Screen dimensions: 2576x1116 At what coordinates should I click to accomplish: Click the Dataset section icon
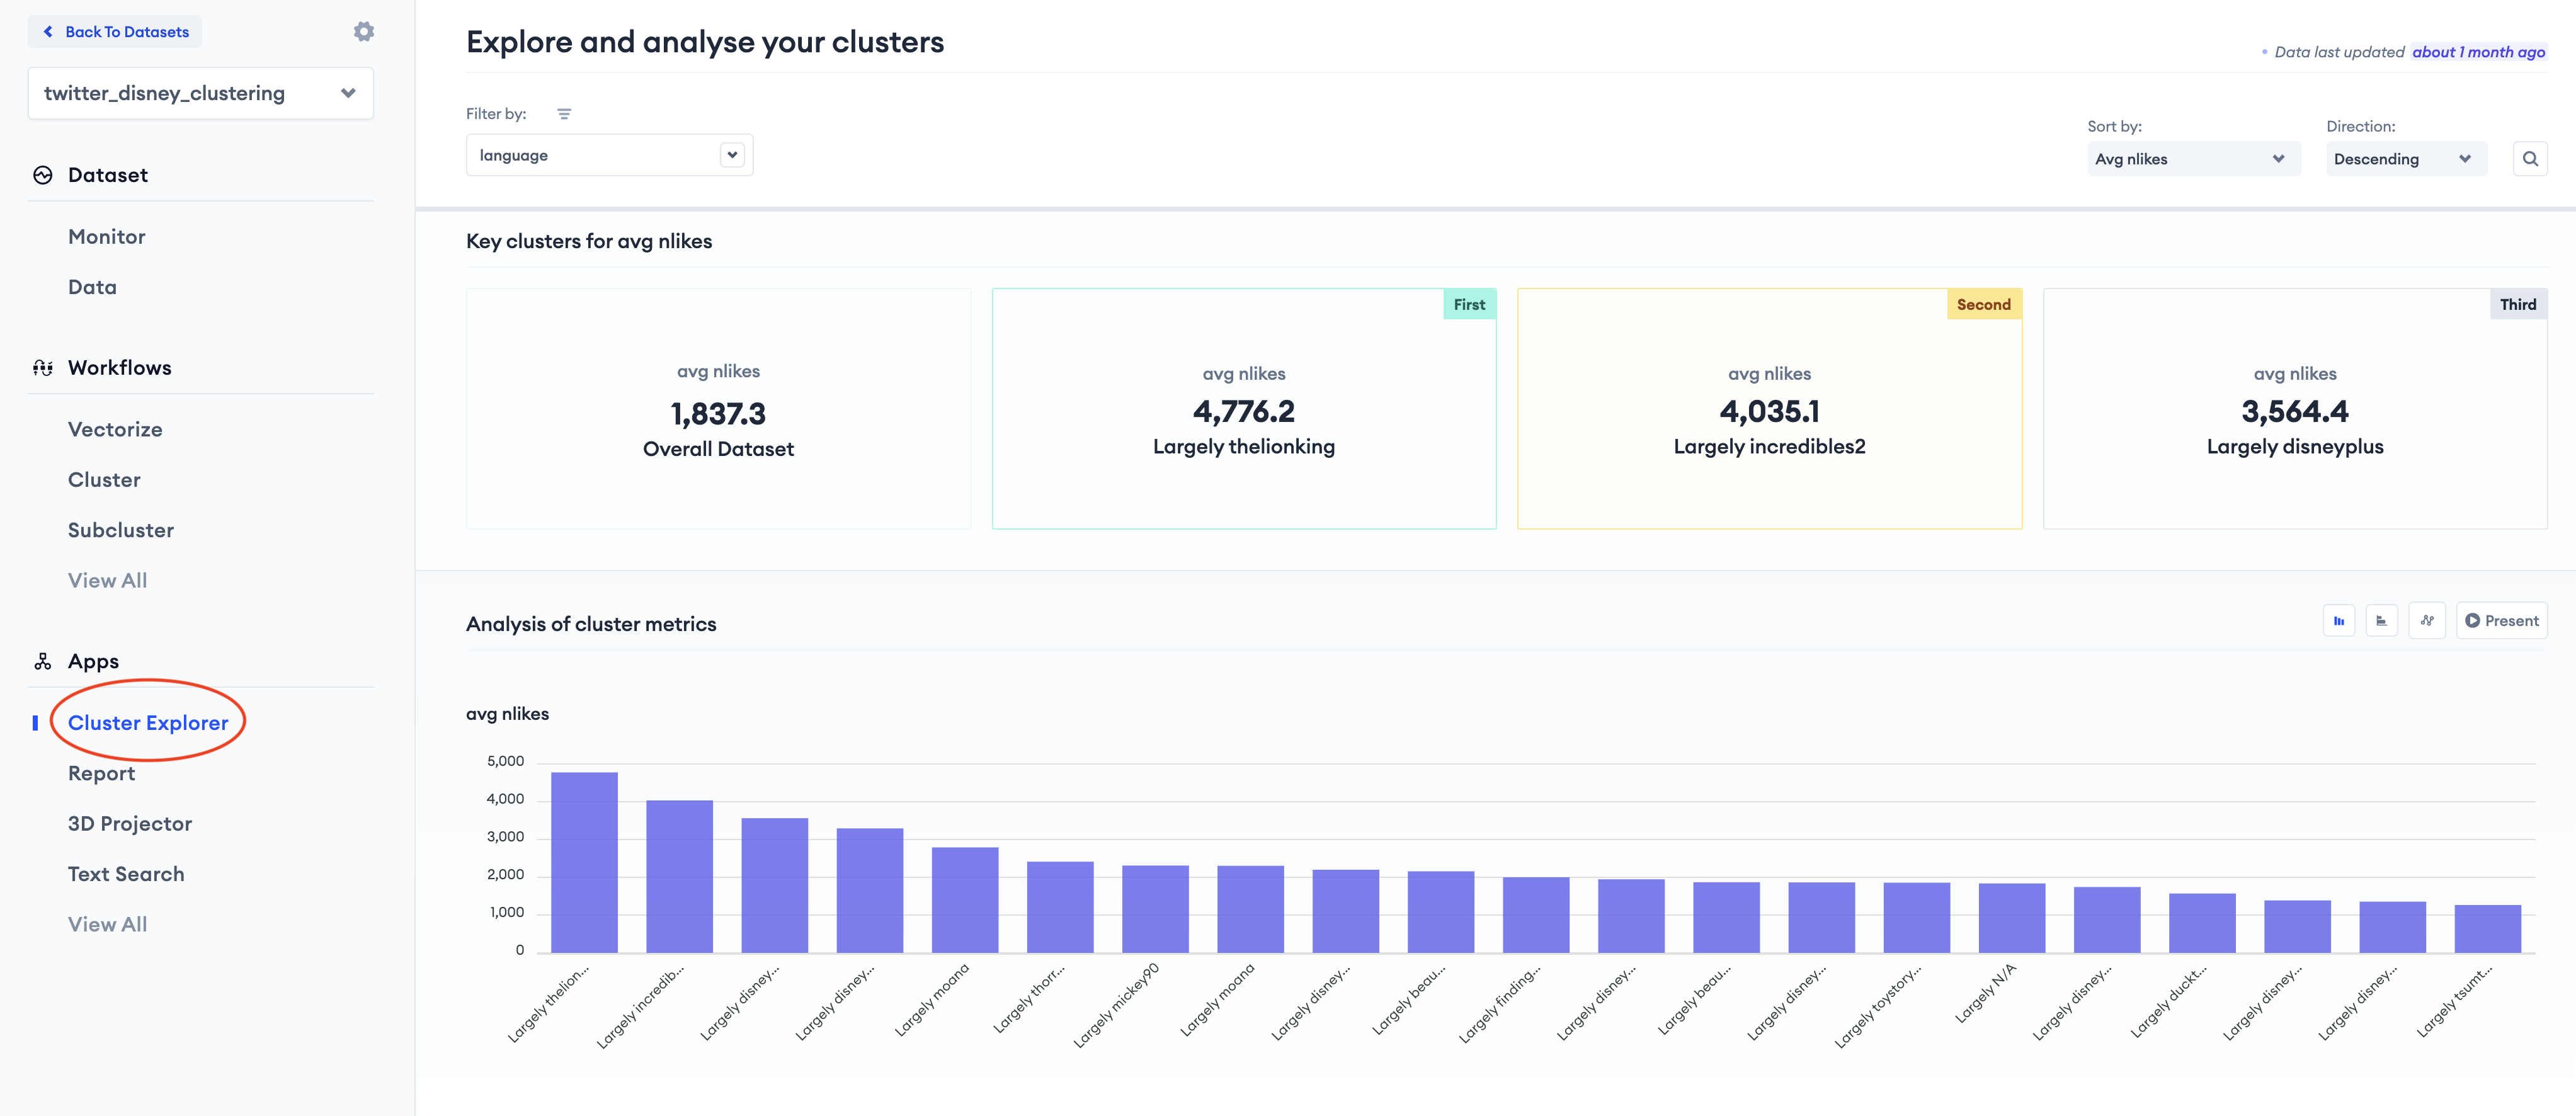click(43, 175)
